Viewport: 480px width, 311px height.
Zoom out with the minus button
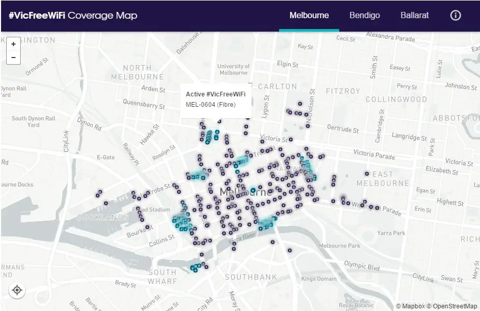(x=13, y=58)
